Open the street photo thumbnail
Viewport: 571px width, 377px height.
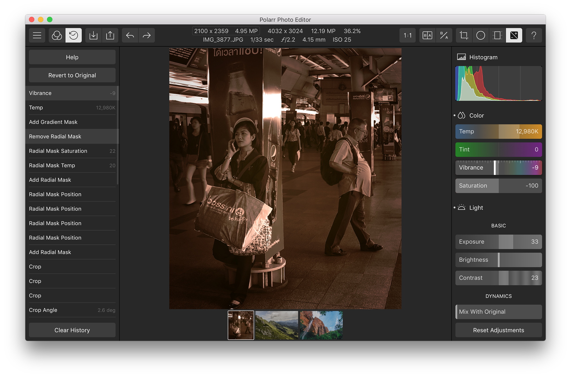(241, 325)
